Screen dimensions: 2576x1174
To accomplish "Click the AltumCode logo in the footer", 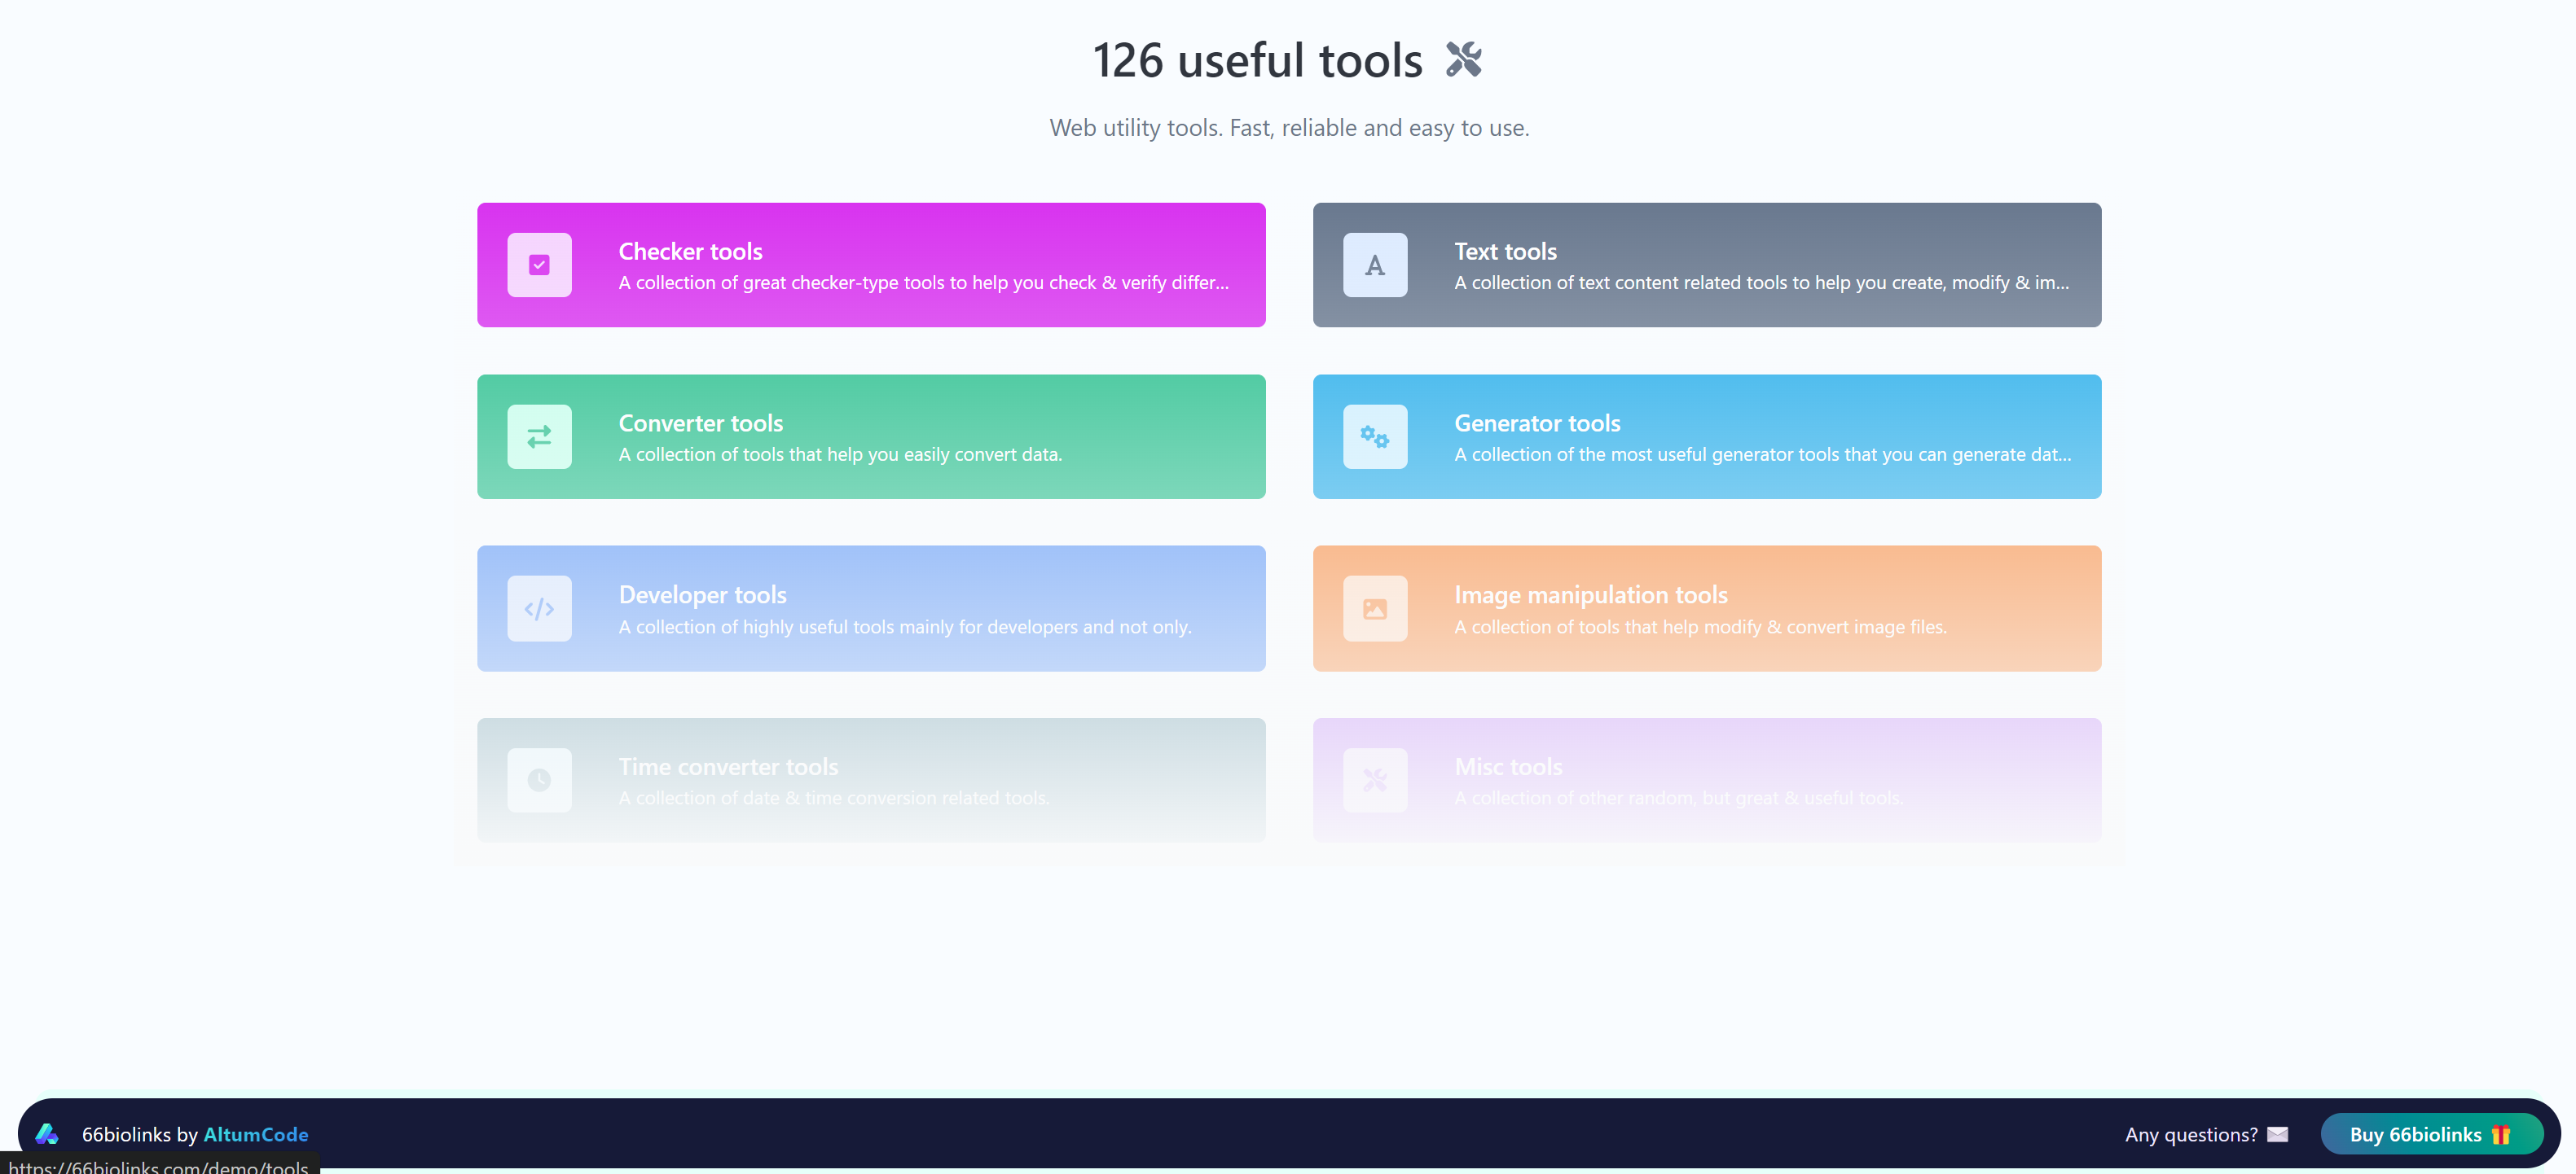I will (46, 1133).
